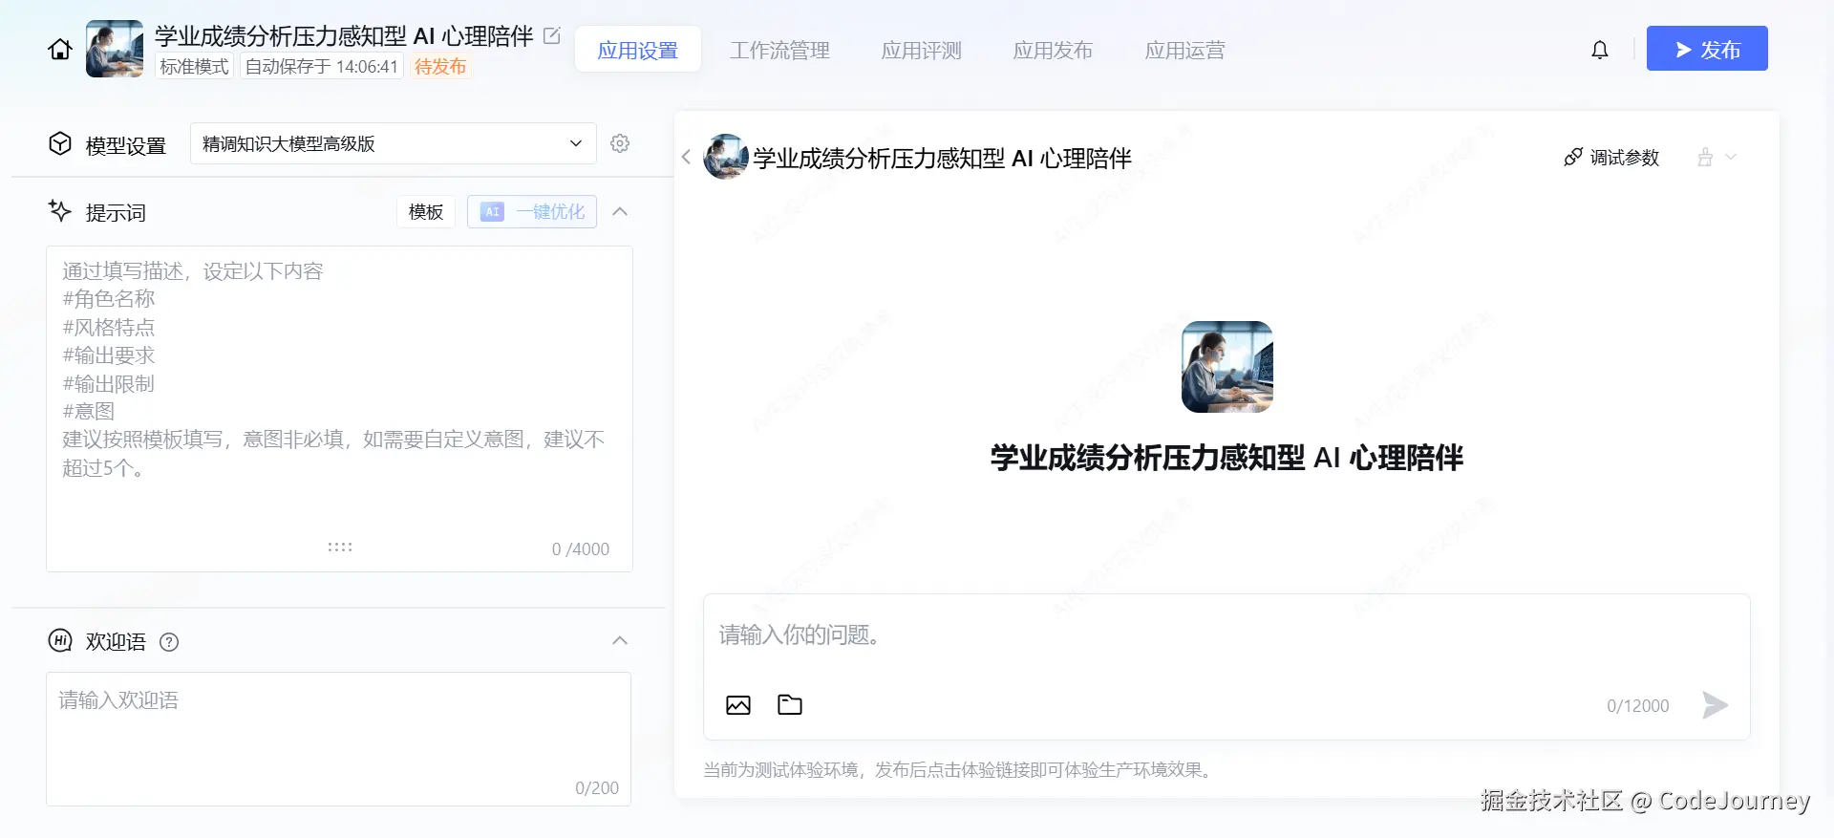Click the 0 /4000 prompt counter
This screenshot has width=1834, height=838.
[x=581, y=549]
